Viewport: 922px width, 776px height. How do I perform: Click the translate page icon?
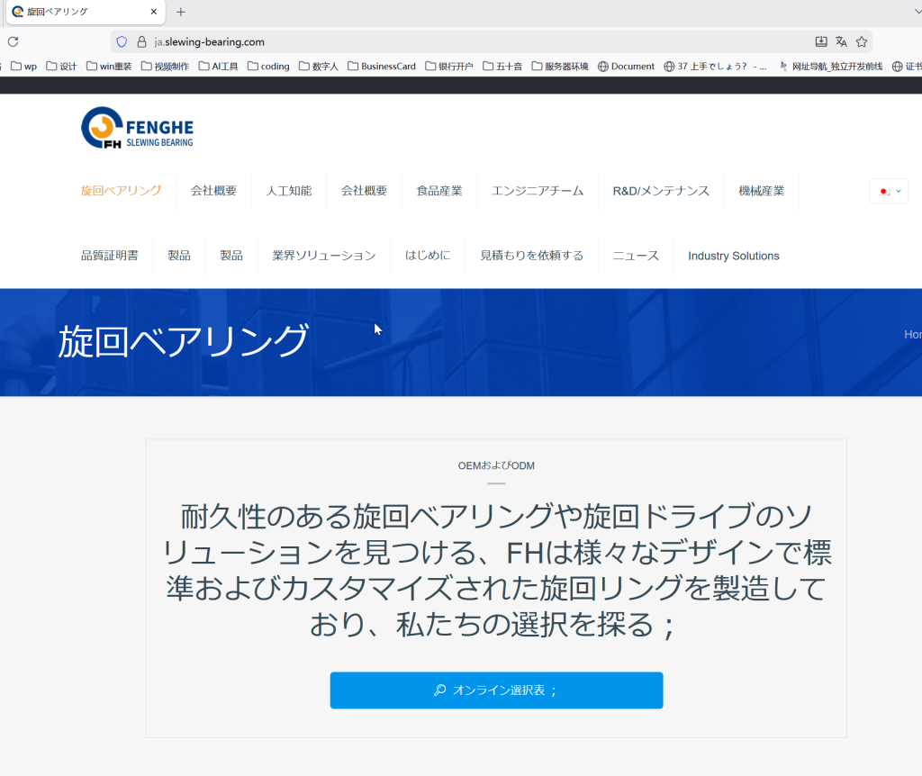841,41
